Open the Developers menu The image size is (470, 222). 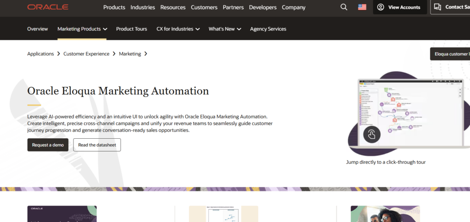[263, 7]
